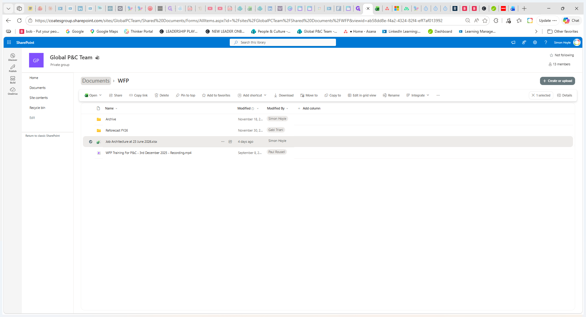Image resolution: width=586 pixels, height=317 pixels.
Task: Open the toolbar more options ellipsis
Action: coord(438,95)
